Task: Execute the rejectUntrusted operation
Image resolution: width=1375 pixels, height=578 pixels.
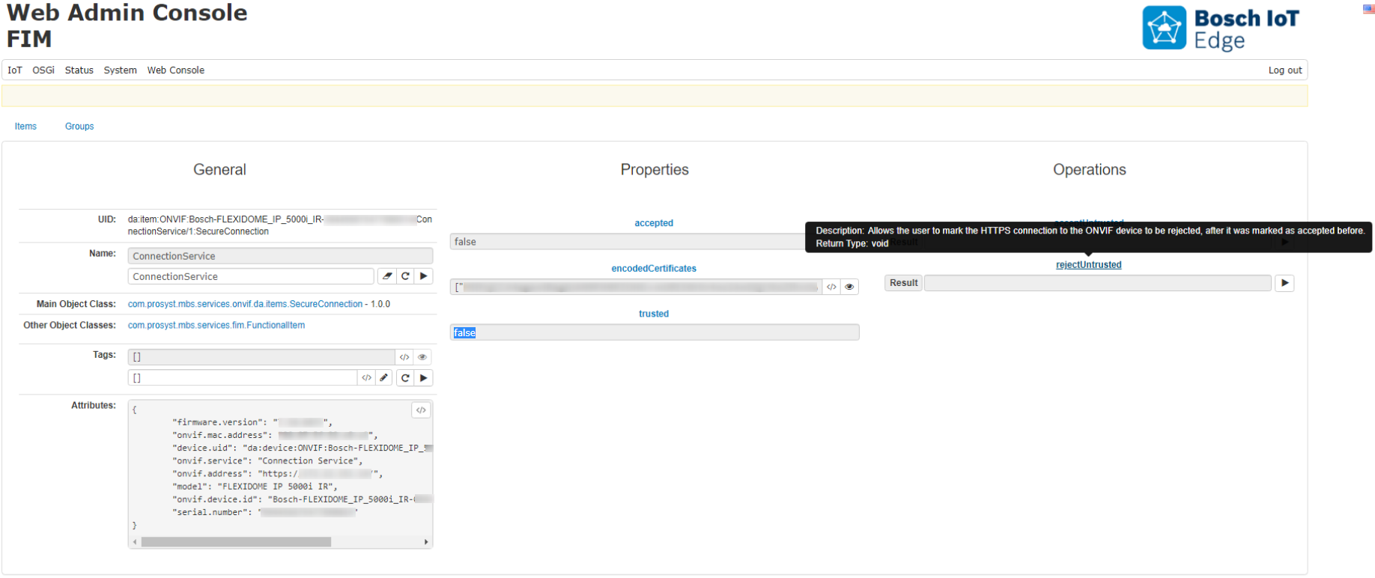Action: click(1284, 283)
